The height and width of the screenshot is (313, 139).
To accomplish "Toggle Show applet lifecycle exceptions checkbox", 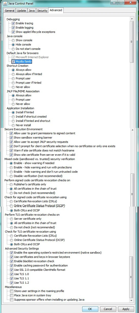I will (13, 32).
